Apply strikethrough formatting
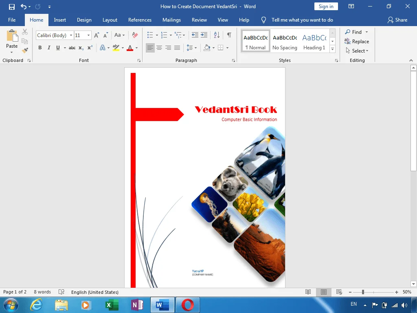Image resolution: width=417 pixels, height=313 pixels. click(72, 48)
